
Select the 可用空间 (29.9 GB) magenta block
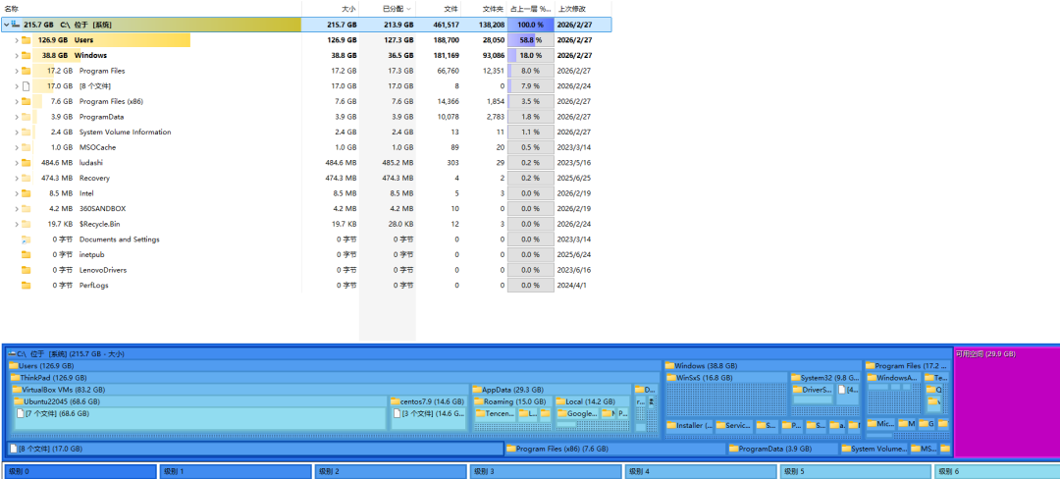pyautogui.click(x=1006, y=402)
